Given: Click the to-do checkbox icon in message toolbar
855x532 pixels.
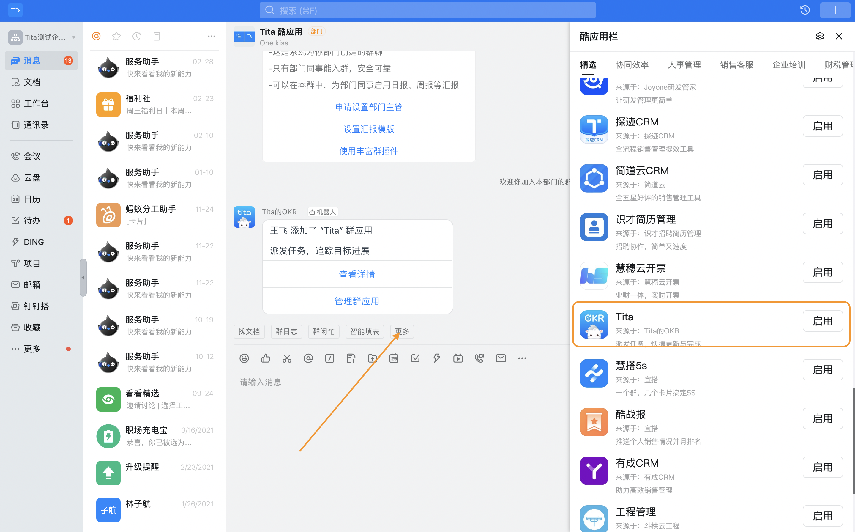Looking at the screenshot, I should [x=415, y=358].
